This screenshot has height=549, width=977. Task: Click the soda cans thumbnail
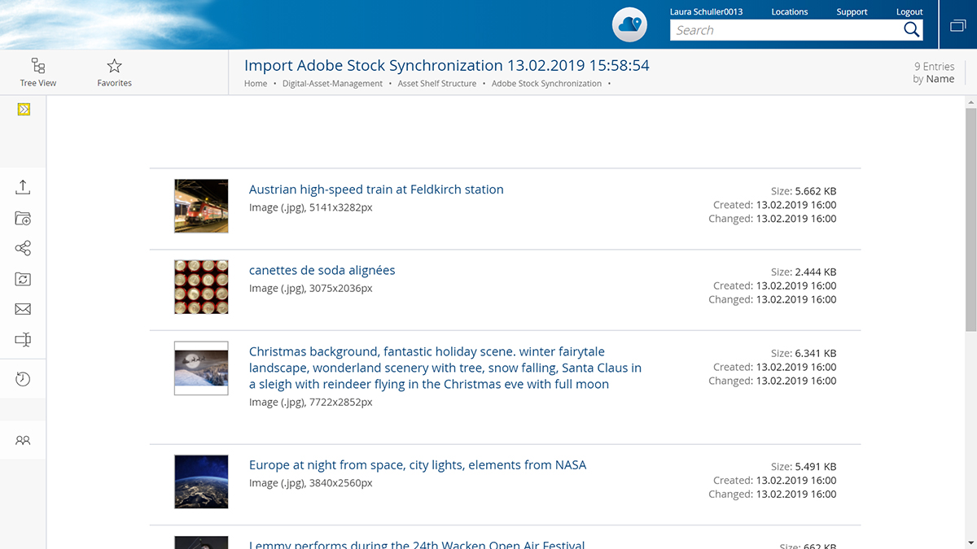pos(201,287)
